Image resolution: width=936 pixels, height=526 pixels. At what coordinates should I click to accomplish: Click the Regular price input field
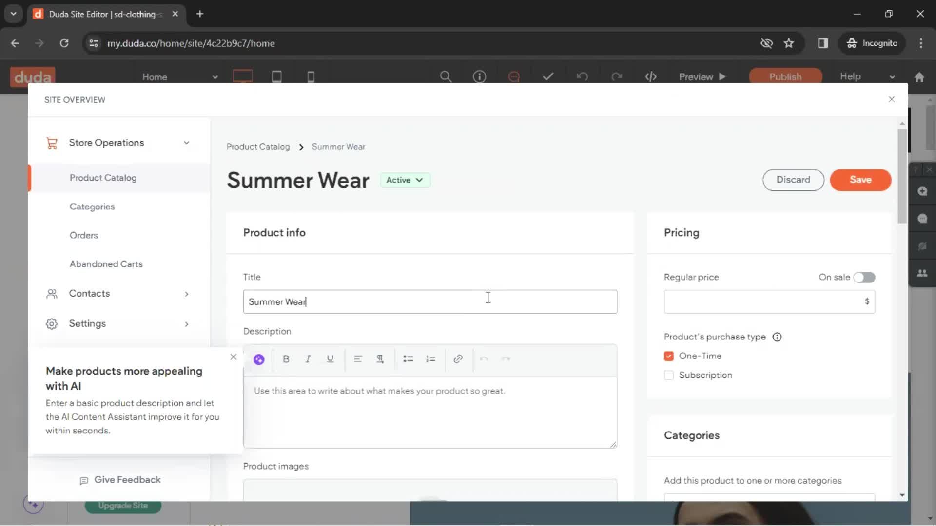(769, 301)
